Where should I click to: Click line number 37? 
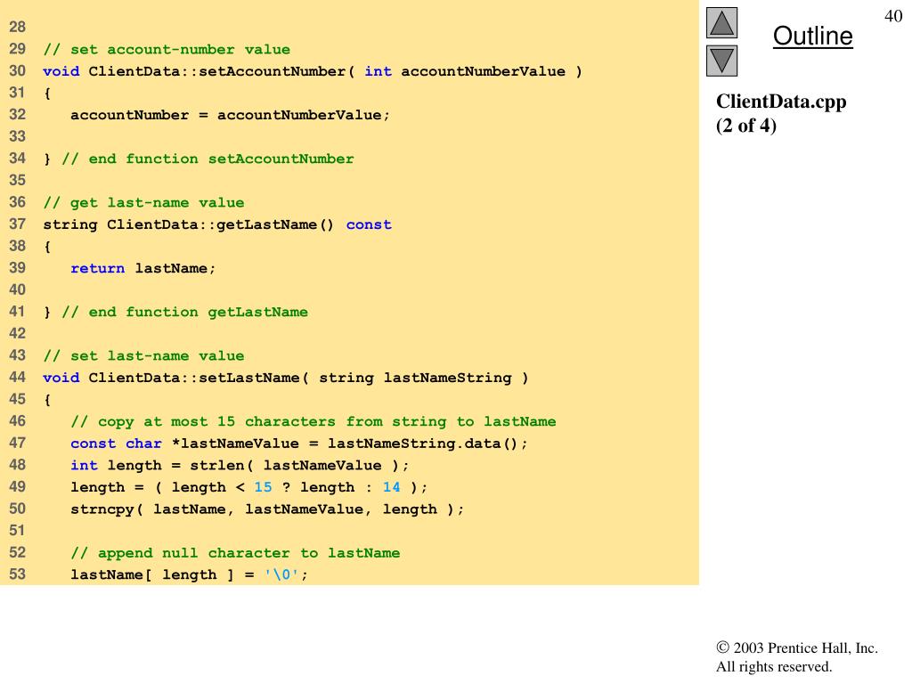(x=18, y=224)
